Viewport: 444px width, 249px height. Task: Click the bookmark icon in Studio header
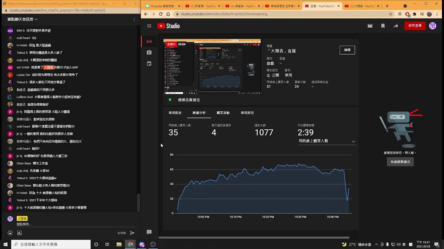(x=383, y=26)
